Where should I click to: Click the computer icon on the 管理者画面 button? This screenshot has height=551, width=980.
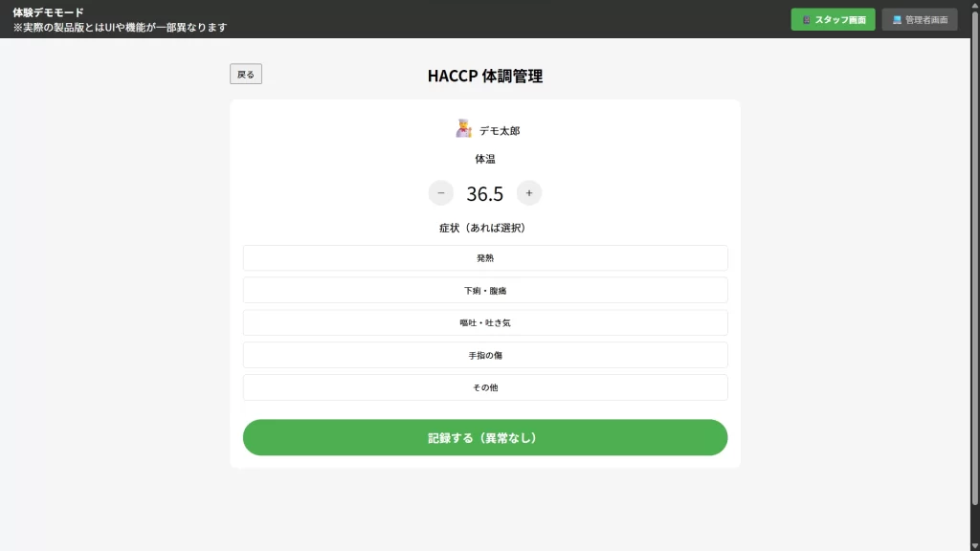click(x=897, y=20)
